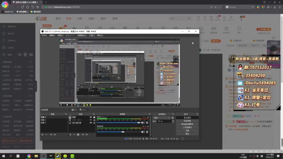Click 启动虚拟摄像机 virtual camera button
This screenshot has height=159, width=283.
pyautogui.click(x=187, y=124)
